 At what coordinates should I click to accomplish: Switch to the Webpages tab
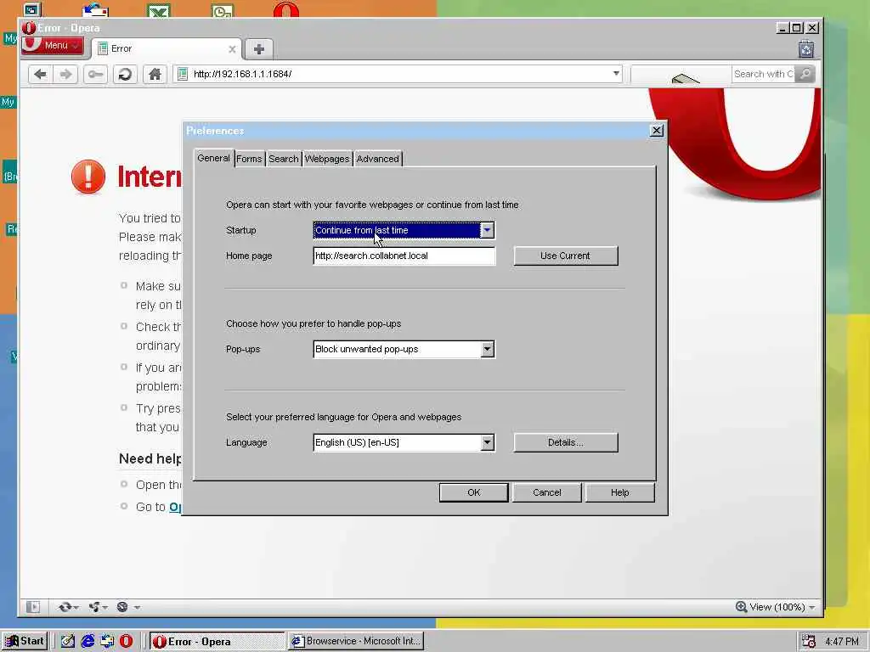[x=327, y=159]
